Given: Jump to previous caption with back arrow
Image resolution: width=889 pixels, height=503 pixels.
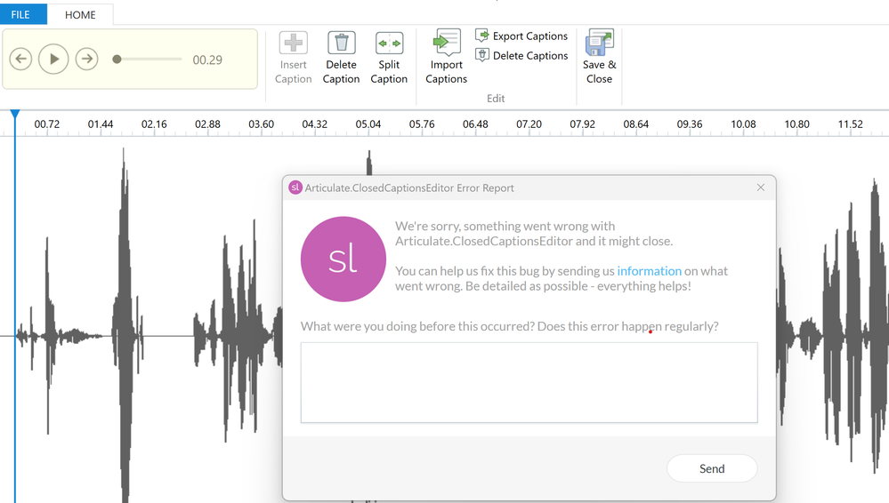Looking at the screenshot, I should point(21,59).
